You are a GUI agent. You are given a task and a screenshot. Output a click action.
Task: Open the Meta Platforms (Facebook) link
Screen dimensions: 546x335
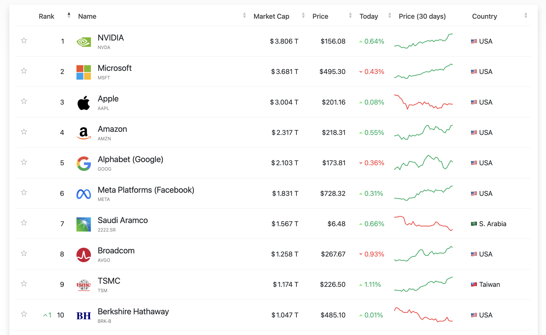[146, 190]
